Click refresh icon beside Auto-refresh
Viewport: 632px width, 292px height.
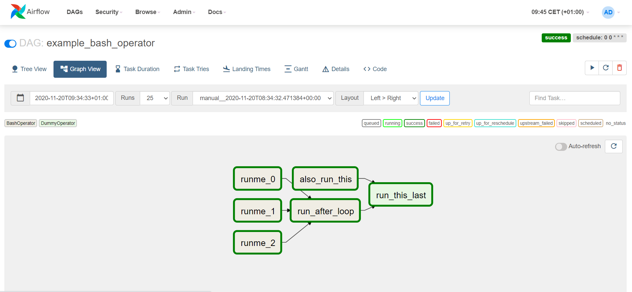(x=614, y=146)
